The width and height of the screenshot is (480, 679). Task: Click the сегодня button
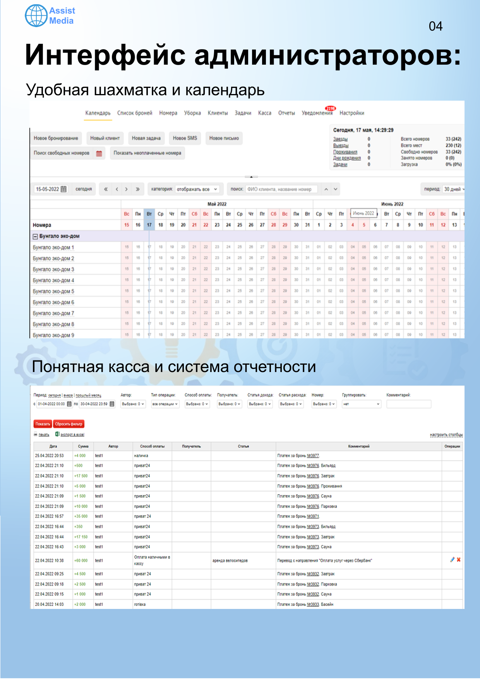(x=84, y=189)
